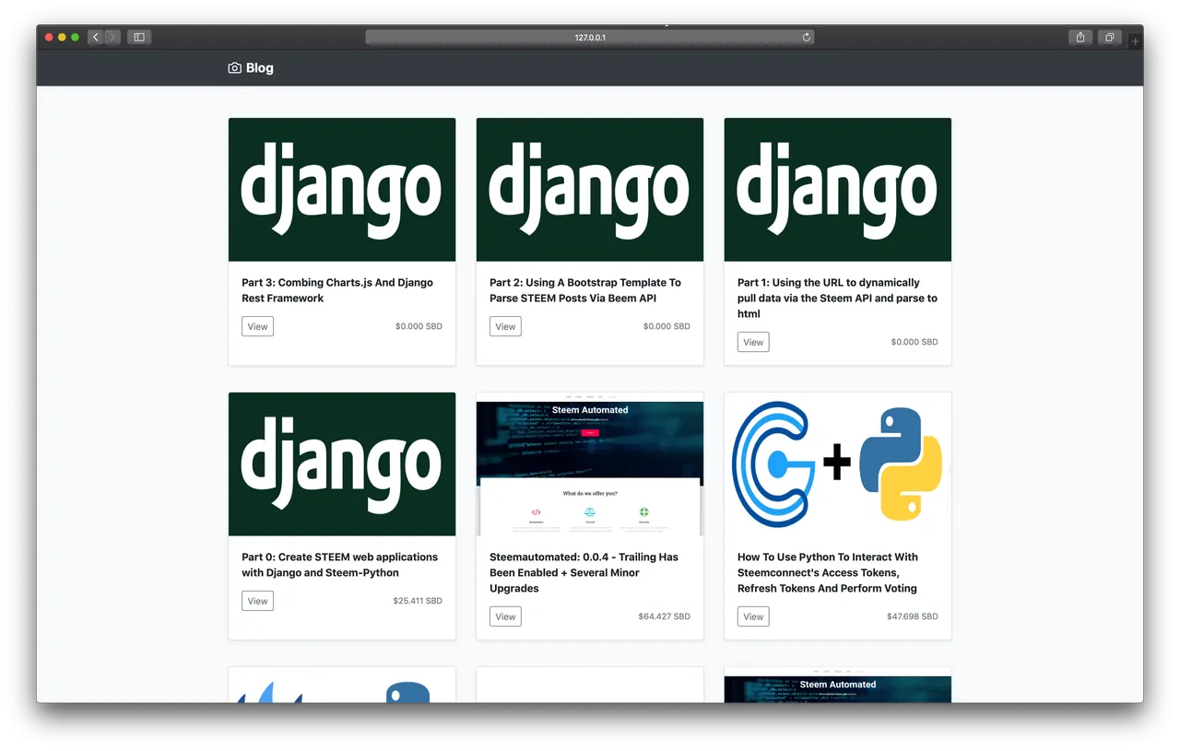The width and height of the screenshot is (1180, 751).
Task: Click View on Part 1 URL card
Action: pos(753,342)
